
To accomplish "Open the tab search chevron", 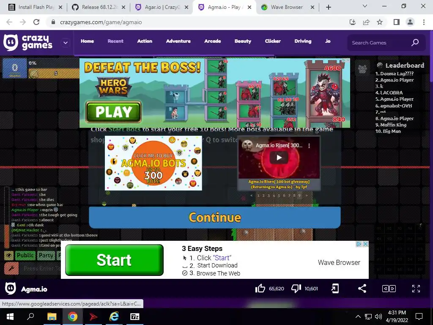I will tap(365, 6).
